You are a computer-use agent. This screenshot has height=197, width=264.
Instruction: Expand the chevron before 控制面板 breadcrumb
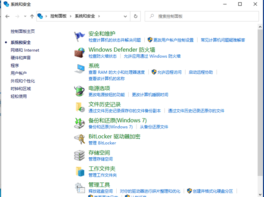coord(46,16)
